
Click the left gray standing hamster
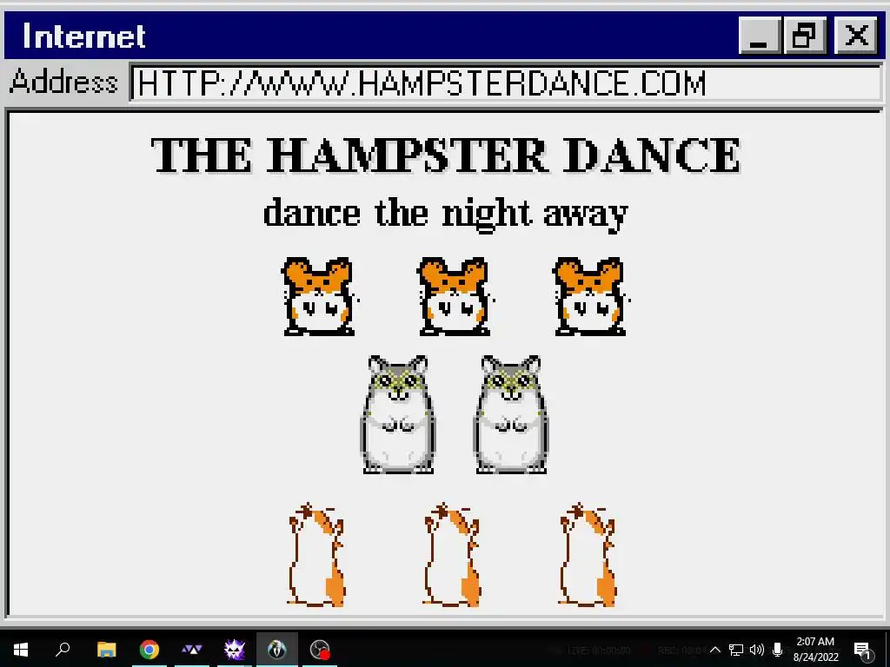(x=398, y=414)
